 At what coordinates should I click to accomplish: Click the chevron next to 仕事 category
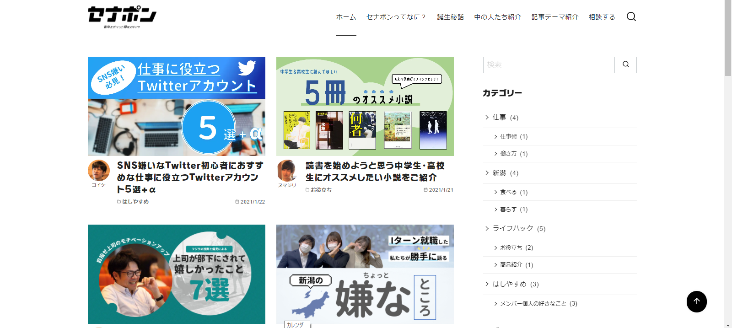pos(487,118)
